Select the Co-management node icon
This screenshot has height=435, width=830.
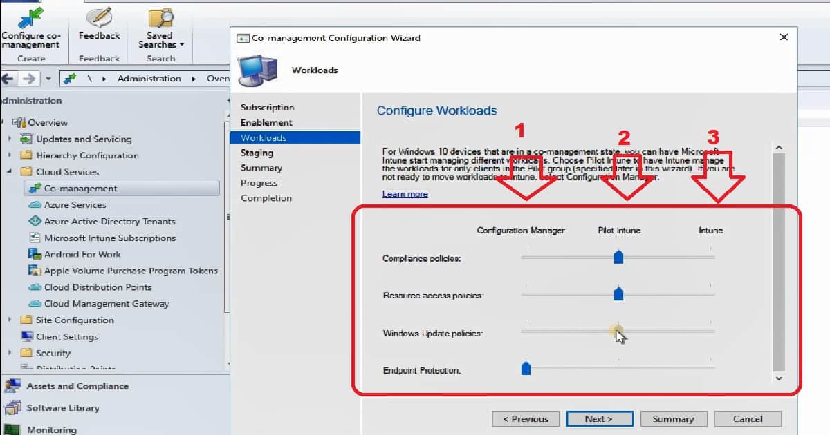pyautogui.click(x=34, y=188)
